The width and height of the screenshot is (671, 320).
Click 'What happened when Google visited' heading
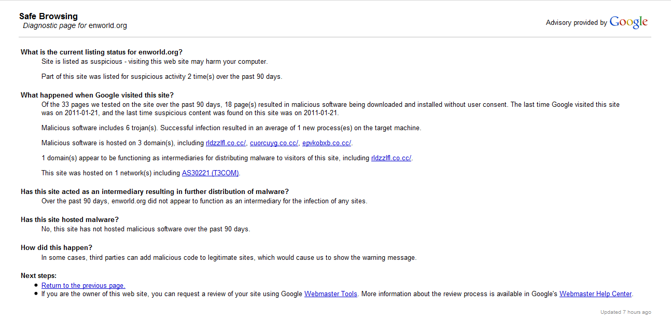[x=97, y=95]
